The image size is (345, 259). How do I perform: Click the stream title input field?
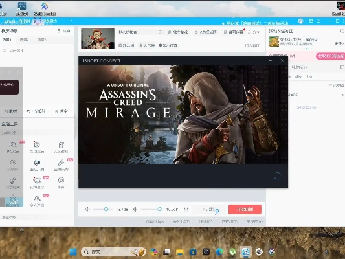pyautogui.click(x=140, y=32)
